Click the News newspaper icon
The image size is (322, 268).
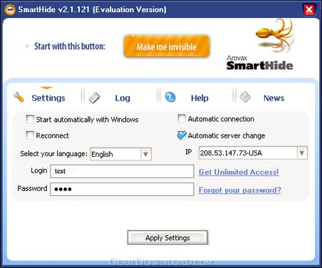tap(245, 97)
